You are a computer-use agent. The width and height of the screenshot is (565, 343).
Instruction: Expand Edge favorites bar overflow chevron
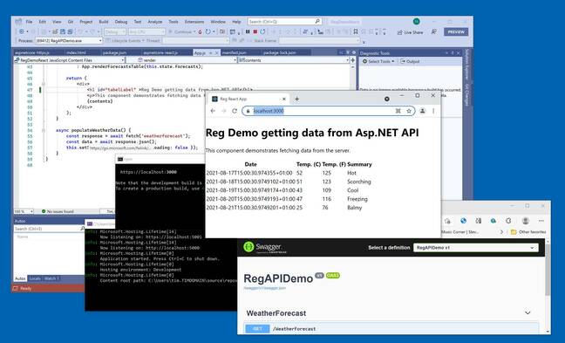coord(501,232)
